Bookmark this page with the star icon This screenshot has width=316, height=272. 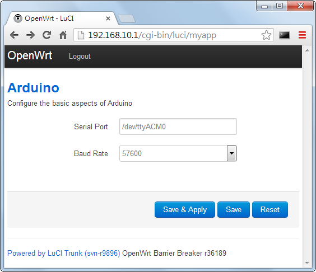click(x=266, y=35)
